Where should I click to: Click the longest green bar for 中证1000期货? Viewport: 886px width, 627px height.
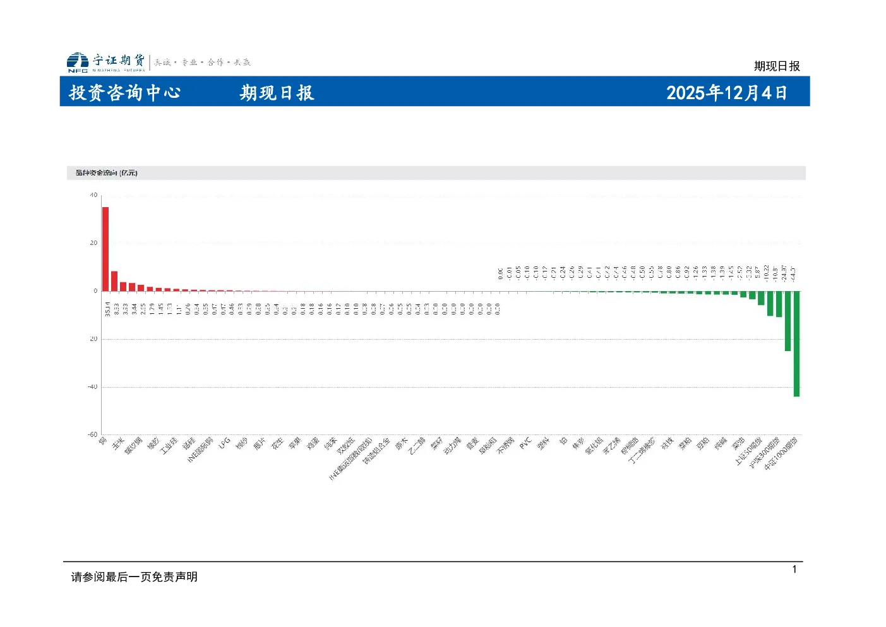click(796, 343)
